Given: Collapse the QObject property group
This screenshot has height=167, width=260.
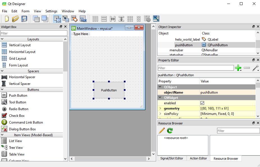Looking at the screenshot, I should pos(160,87).
